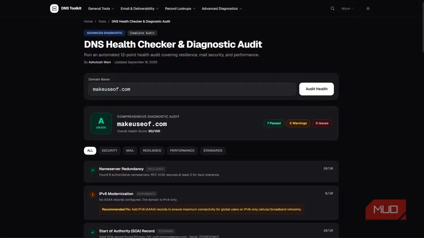Viewport: 424px width, 238px height.
Task: Click the Audit Health button
Action: 317,89
